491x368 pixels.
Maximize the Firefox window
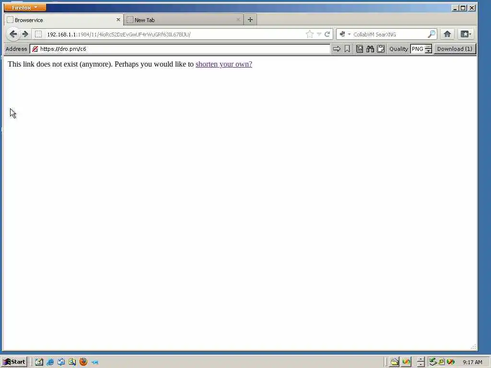[463, 8]
